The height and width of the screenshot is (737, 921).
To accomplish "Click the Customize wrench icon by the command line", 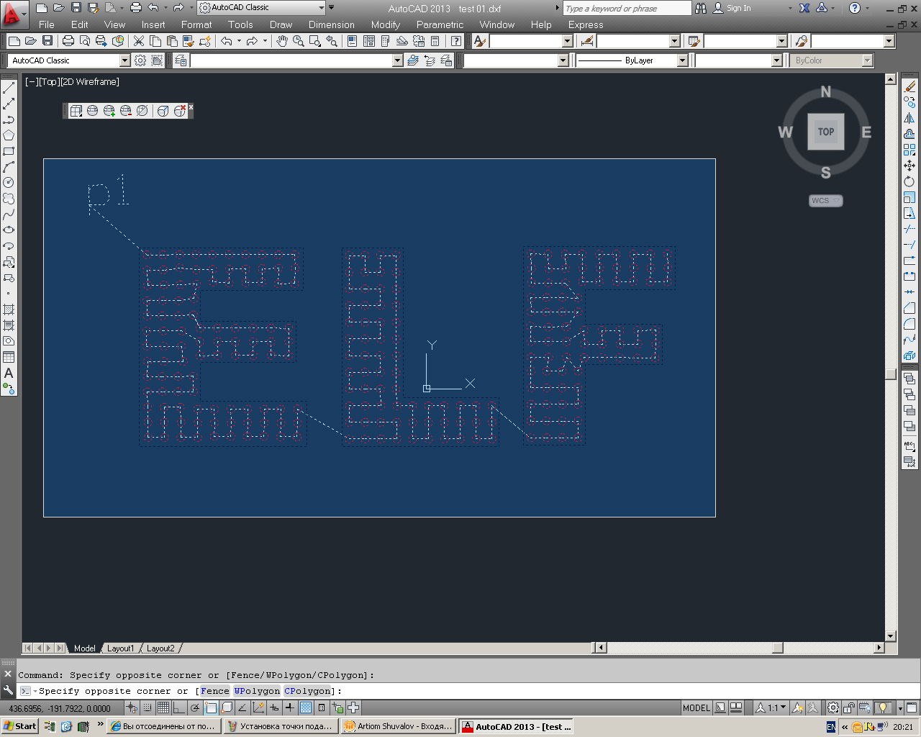I will tap(8, 690).
